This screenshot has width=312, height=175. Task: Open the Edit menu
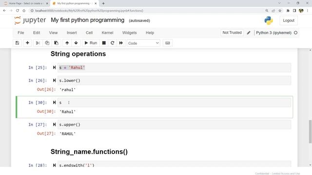pyautogui.click(x=37, y=33)
